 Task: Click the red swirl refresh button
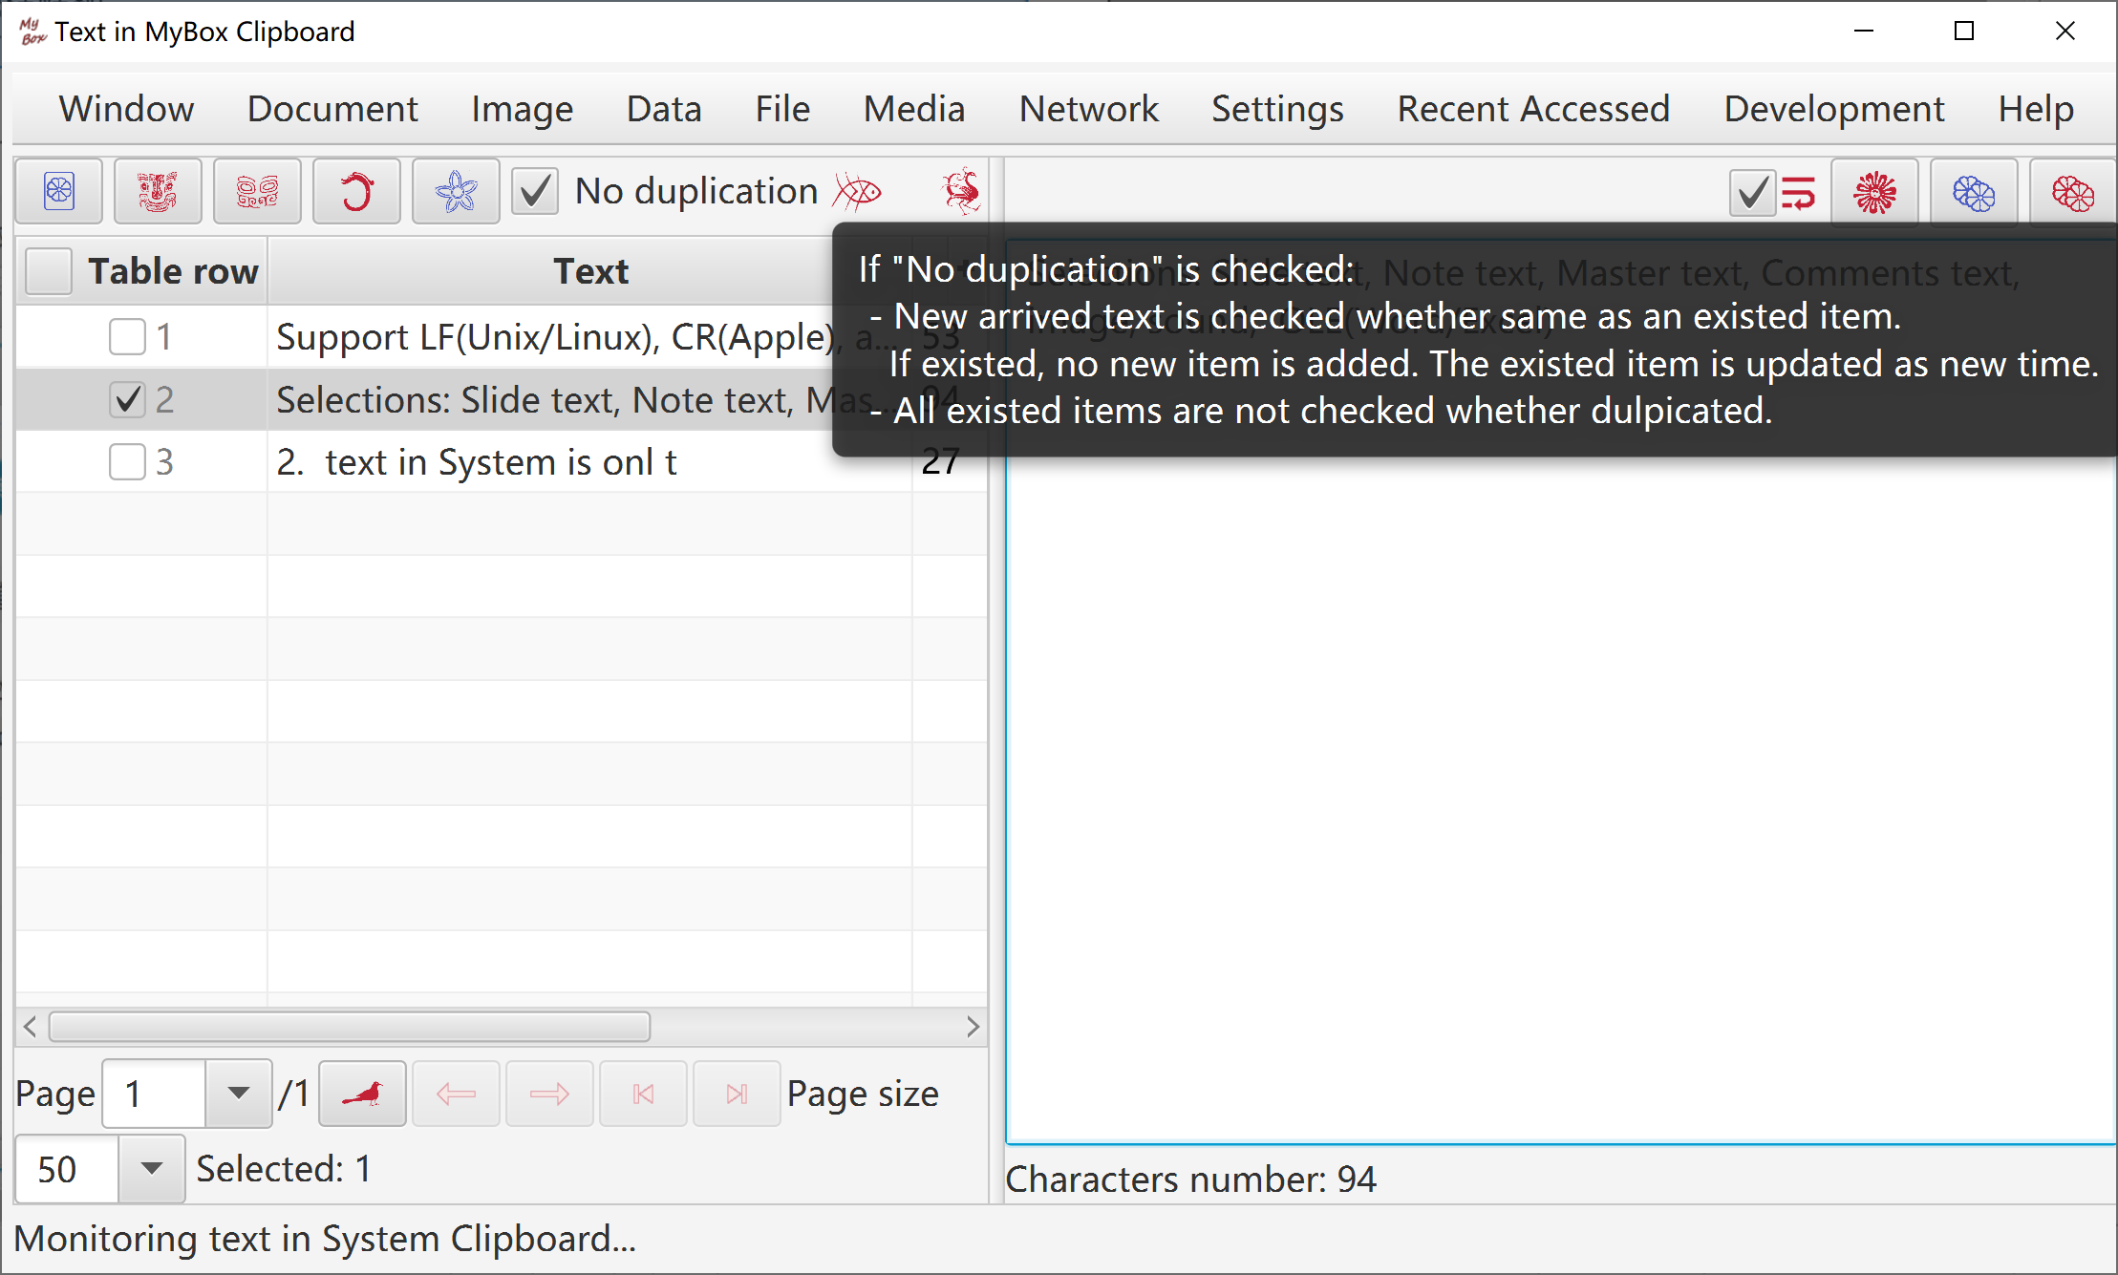coord(356,192)
